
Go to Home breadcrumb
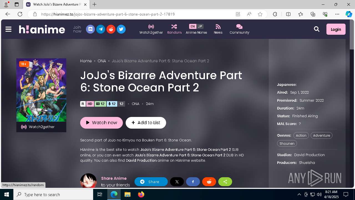point(86,61)
